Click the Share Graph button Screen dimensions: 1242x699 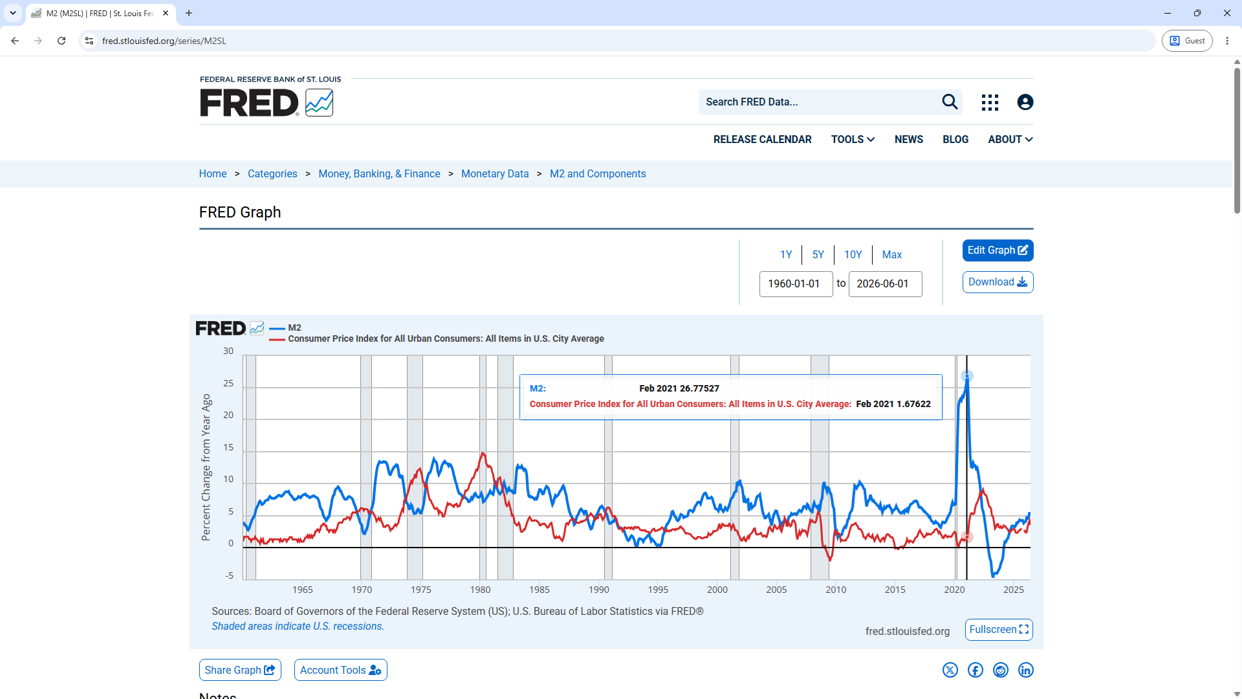(x=240, y=670)
